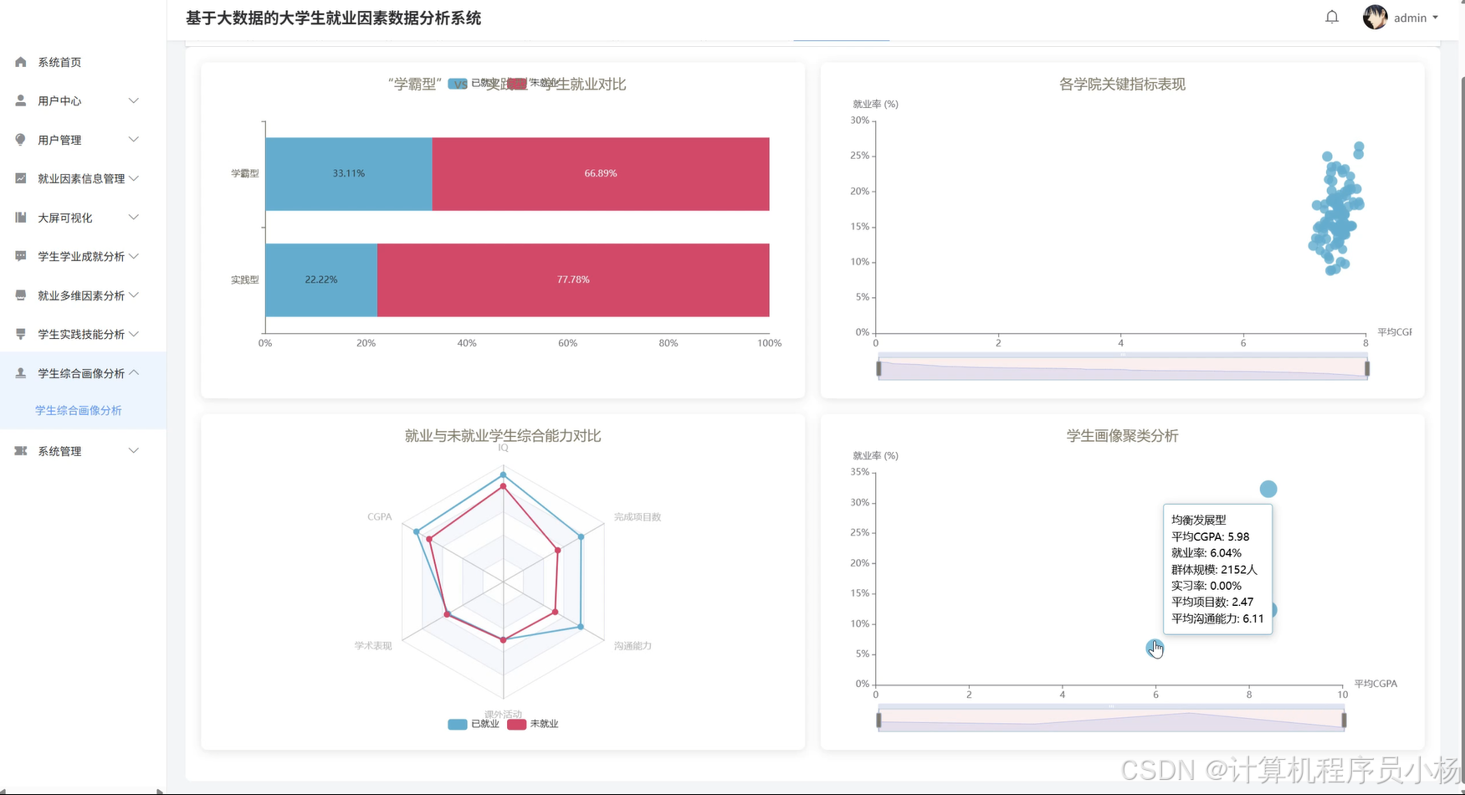Click the 学生画像聚类分析 chart title
Viewport: 1465px width, 795px height.
[1122, 436]
